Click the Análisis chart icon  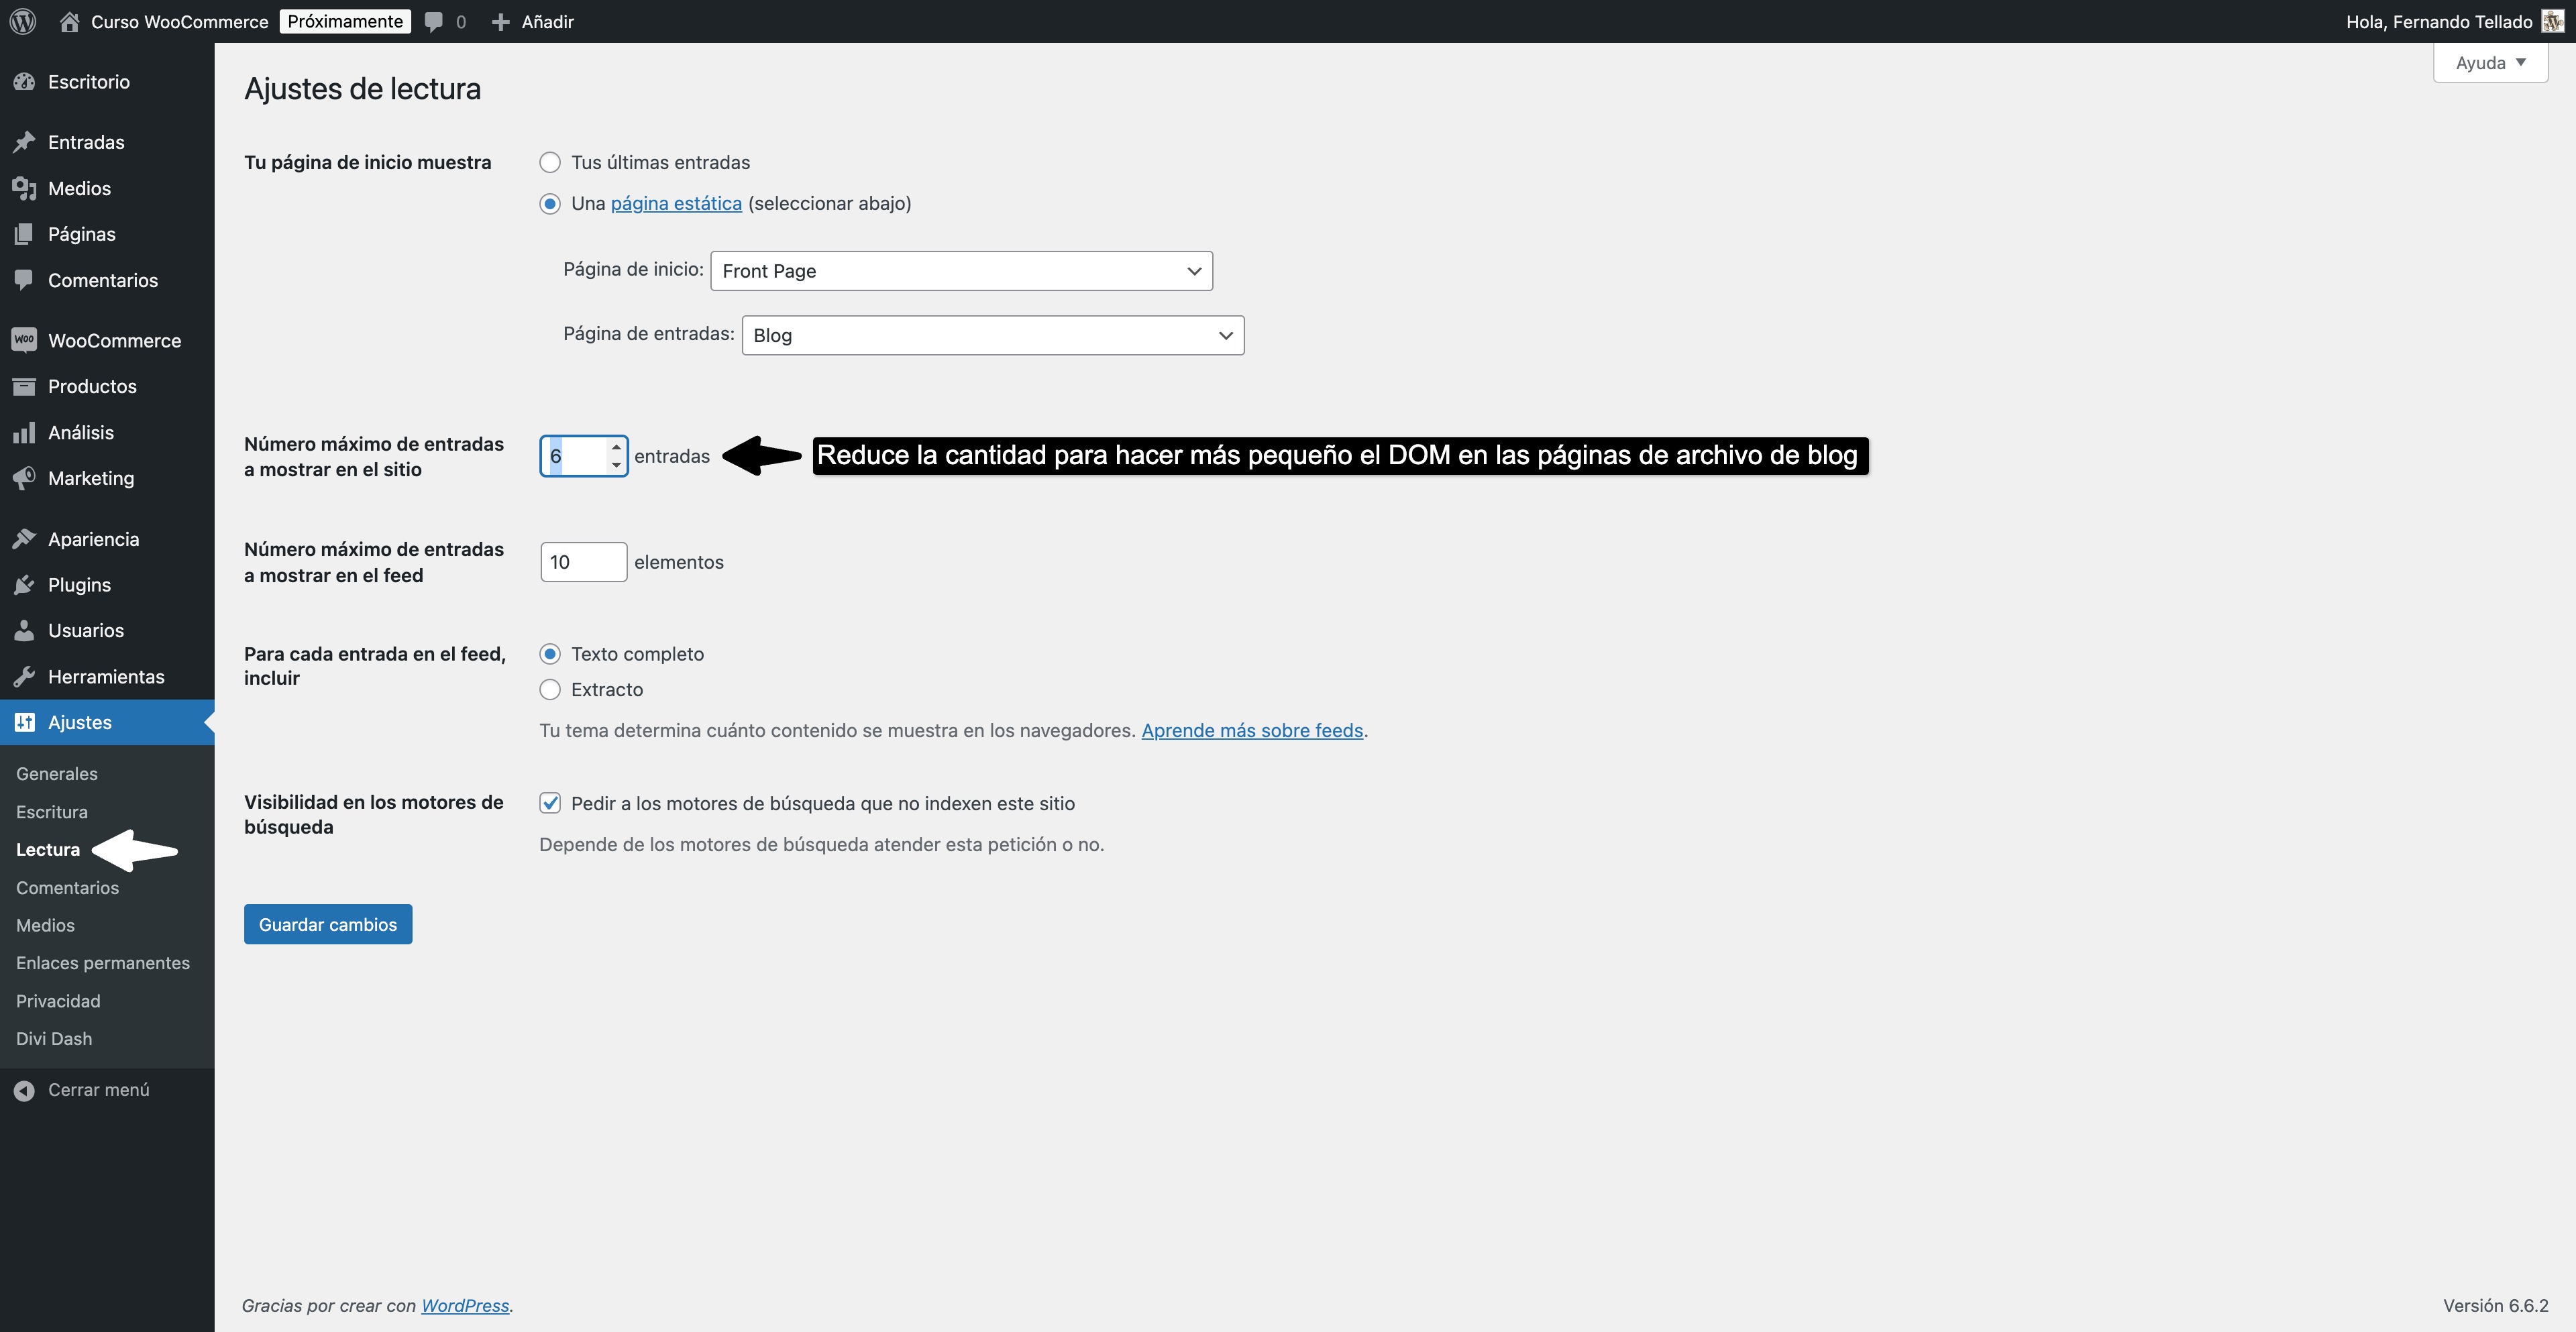tap(25, 432)
